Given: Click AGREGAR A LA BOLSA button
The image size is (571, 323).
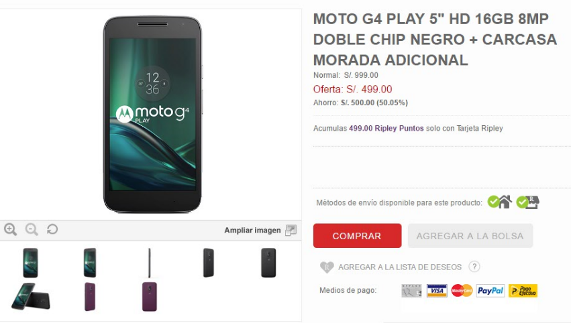Looking at the screenshot, I should 470,236.
